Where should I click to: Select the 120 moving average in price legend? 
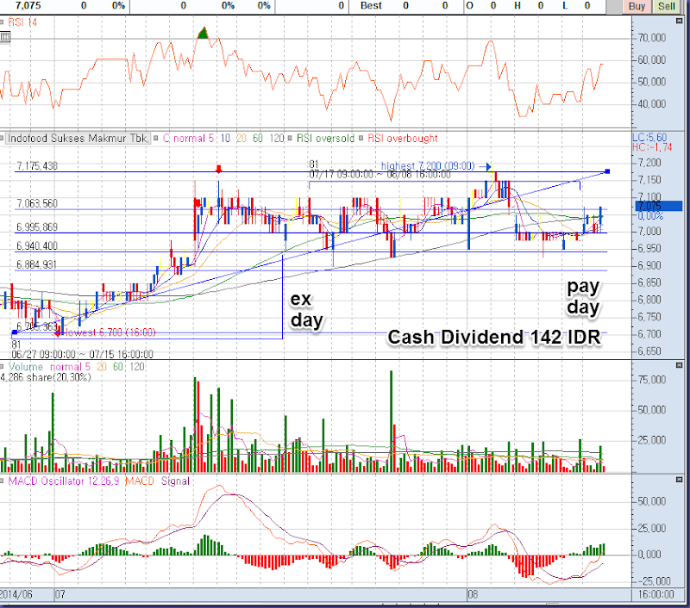point(277,139)
